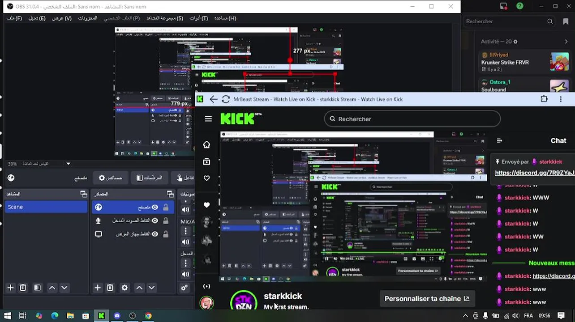575x322 pixels.
Task: Open source properties button in OBS toolbar
Action: 111,178
